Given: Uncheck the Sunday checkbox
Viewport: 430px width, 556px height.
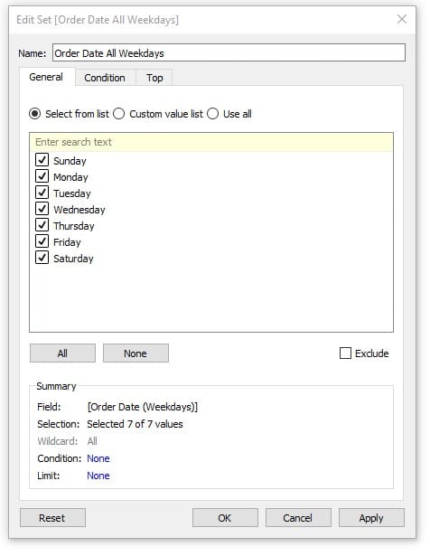Looking at the screenshot, I should [x=42, y=160].
